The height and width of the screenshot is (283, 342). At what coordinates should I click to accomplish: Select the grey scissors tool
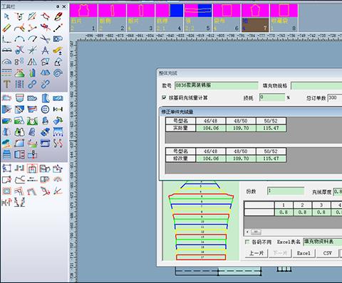(x=45, y=39)
